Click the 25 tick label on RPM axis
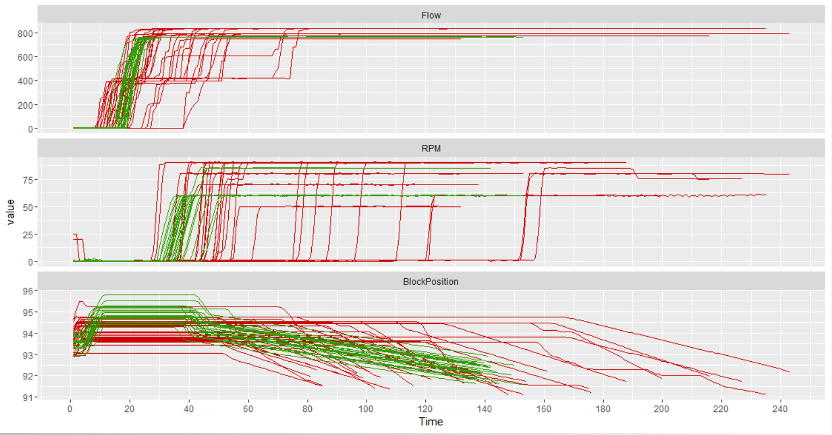 (27, 235)
